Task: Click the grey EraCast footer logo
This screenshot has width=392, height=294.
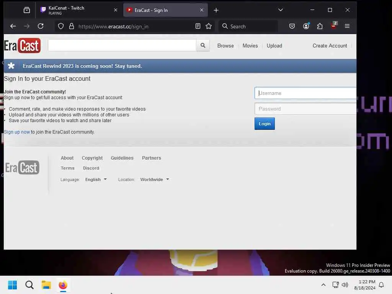Action: point(22,168)
